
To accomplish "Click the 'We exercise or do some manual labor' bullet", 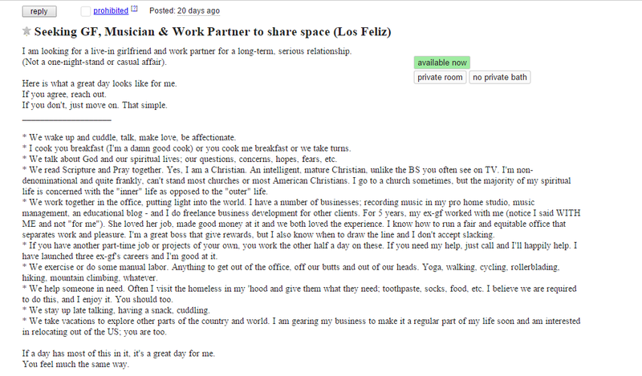I will click(x=291, y=273).
